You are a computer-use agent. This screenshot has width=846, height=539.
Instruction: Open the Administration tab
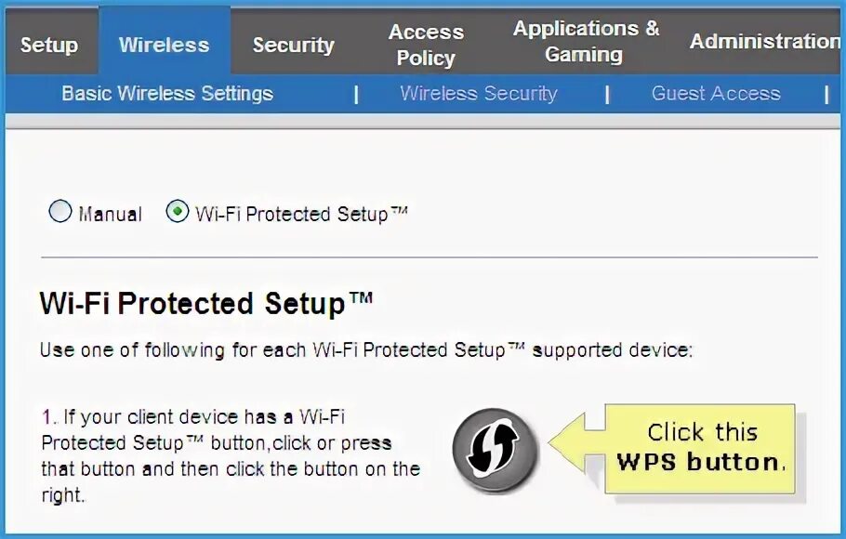coord(764,42)
